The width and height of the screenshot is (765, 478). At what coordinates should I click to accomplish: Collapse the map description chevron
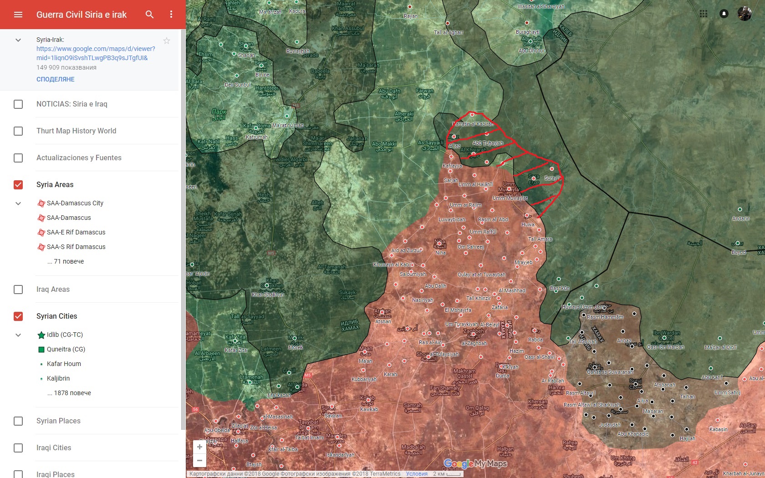[18, 40]
